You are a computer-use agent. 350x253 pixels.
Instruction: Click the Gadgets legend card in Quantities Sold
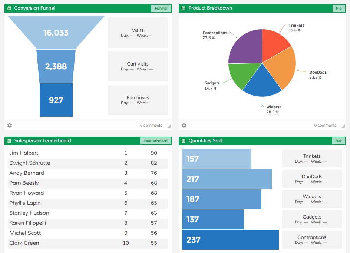[312, 219]
